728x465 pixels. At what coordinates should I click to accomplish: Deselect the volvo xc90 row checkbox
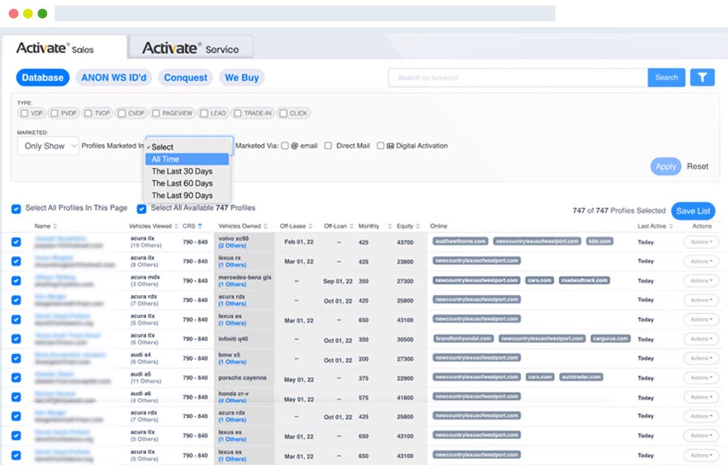[x=16, y=242]
